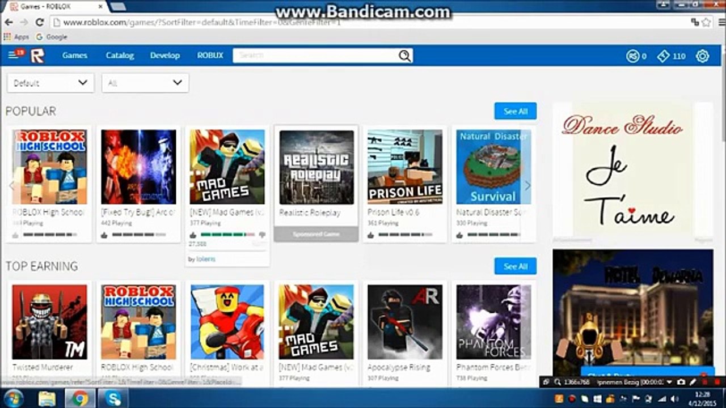Open File Explorer from the taskbar
726x408 pixels.
tap(47, 398)
